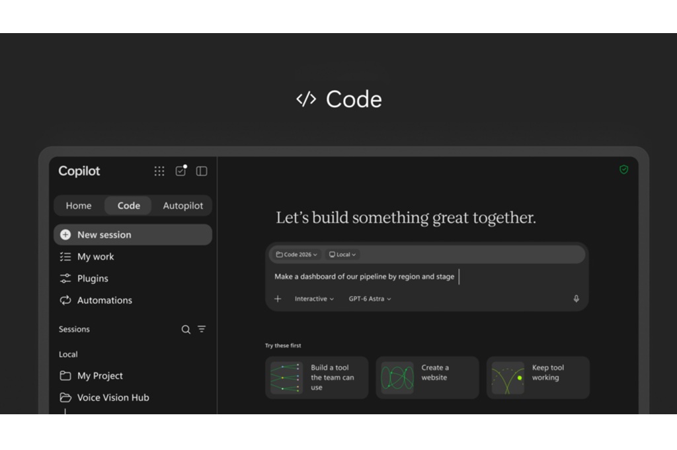Open the sessions filter icon
Screen dimensions: 677x450
pyautogui.click(x=202, y=329)
